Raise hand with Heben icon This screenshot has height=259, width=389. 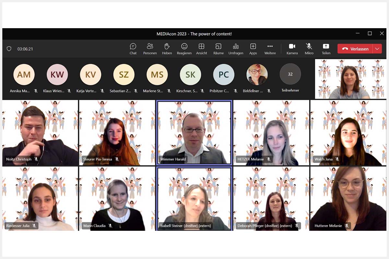click(x=167, y=49)
